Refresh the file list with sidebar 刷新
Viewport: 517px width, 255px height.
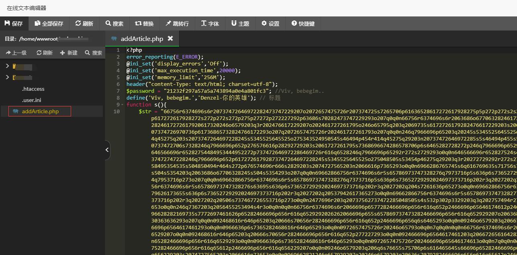(45, 53)
